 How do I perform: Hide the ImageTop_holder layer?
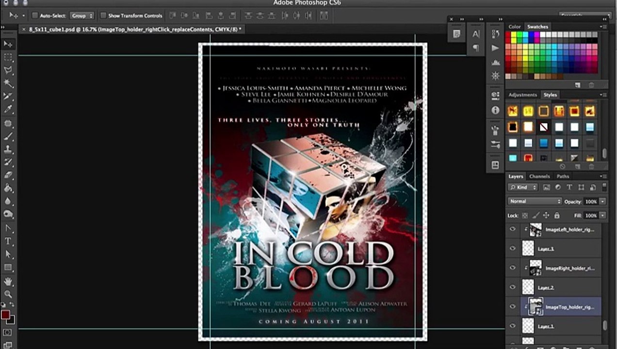(x=513, y=307)
